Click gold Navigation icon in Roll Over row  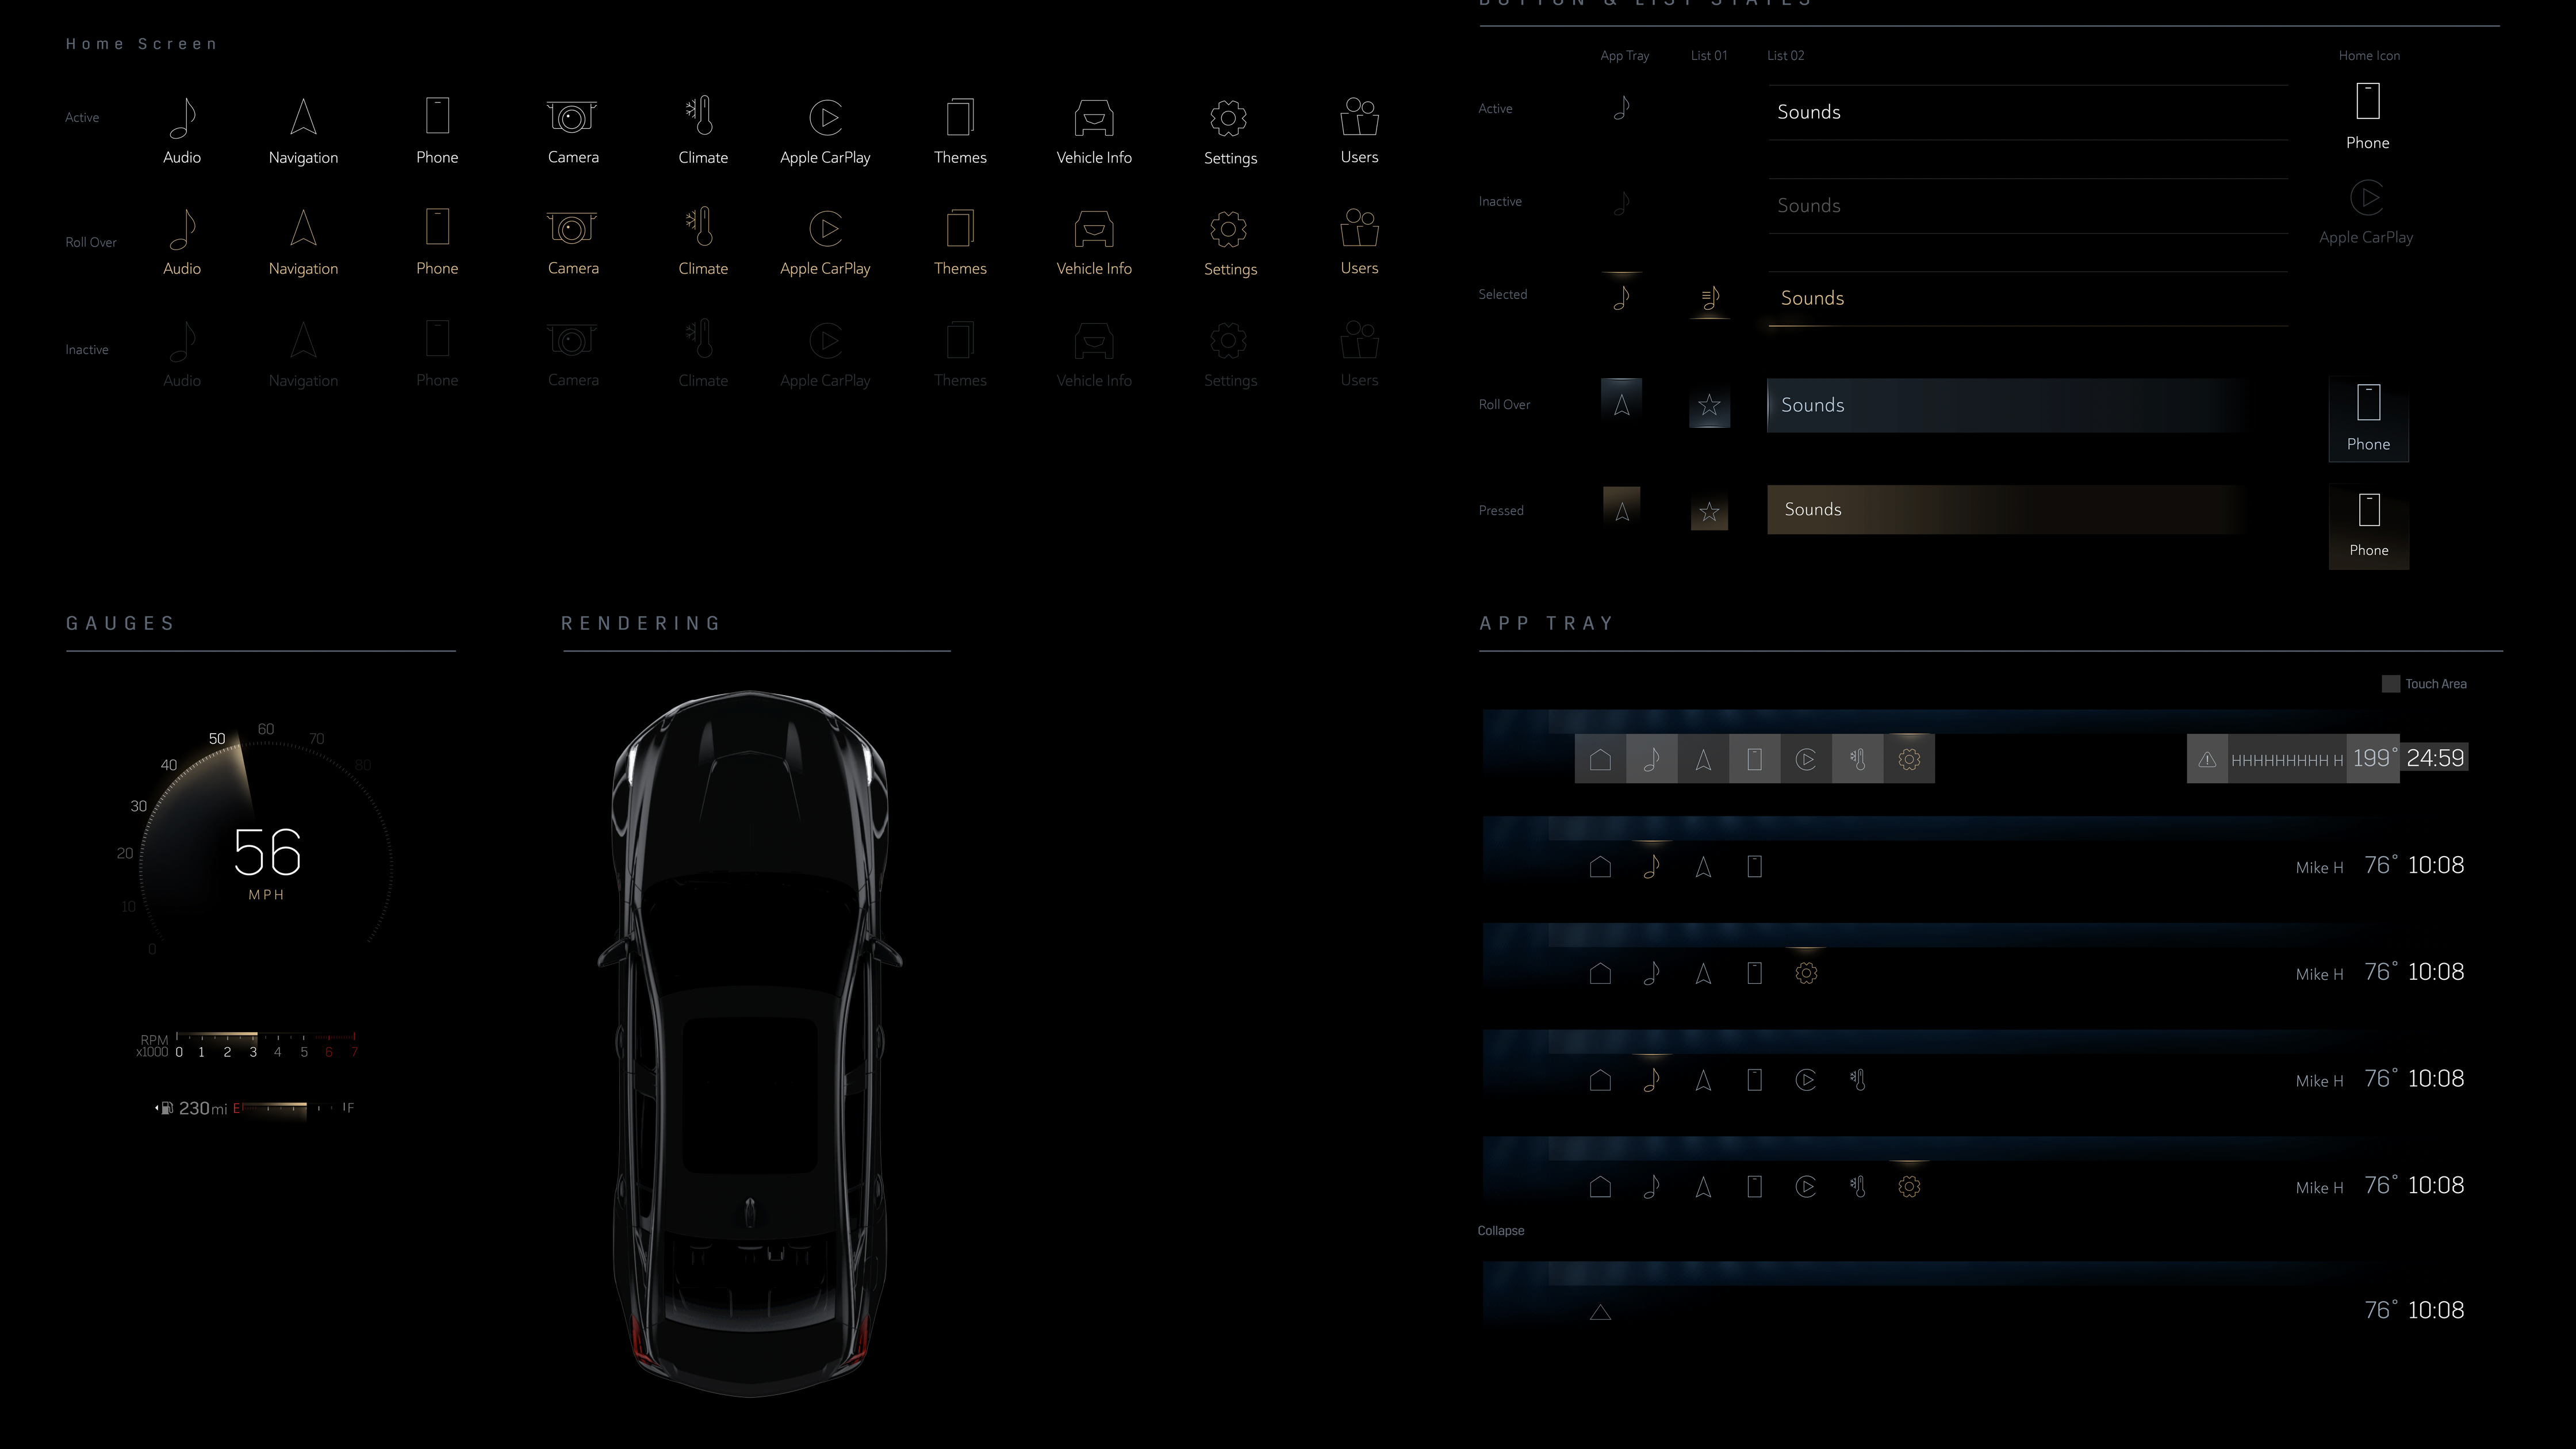(303, 229)
